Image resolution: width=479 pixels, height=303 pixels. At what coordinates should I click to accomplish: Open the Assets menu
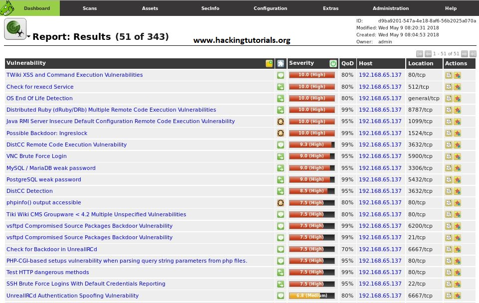(x=150, y=8)
